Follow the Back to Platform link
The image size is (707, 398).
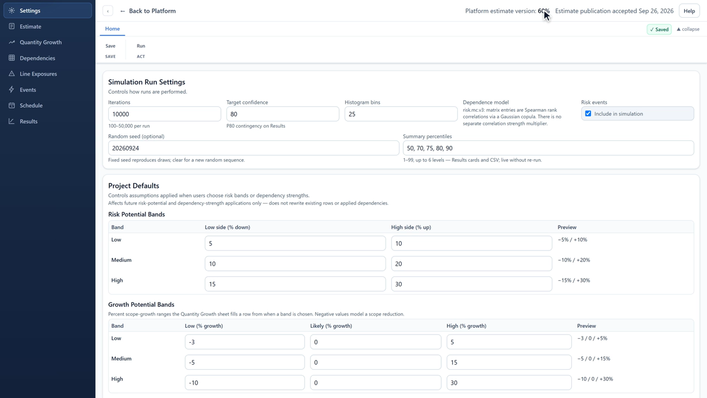(147, 11)
